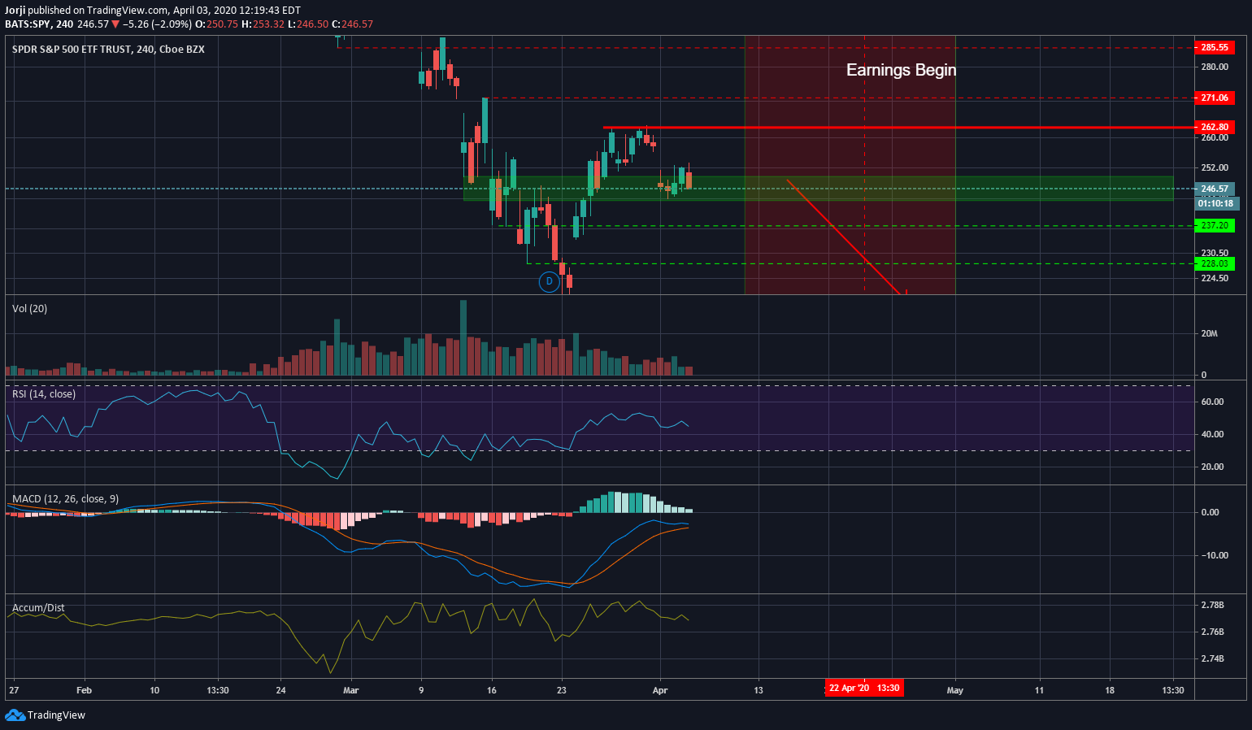Click the 'Earnings Begin' text annotation
This screenshot has height=730, width=1252.
[901, 70]
